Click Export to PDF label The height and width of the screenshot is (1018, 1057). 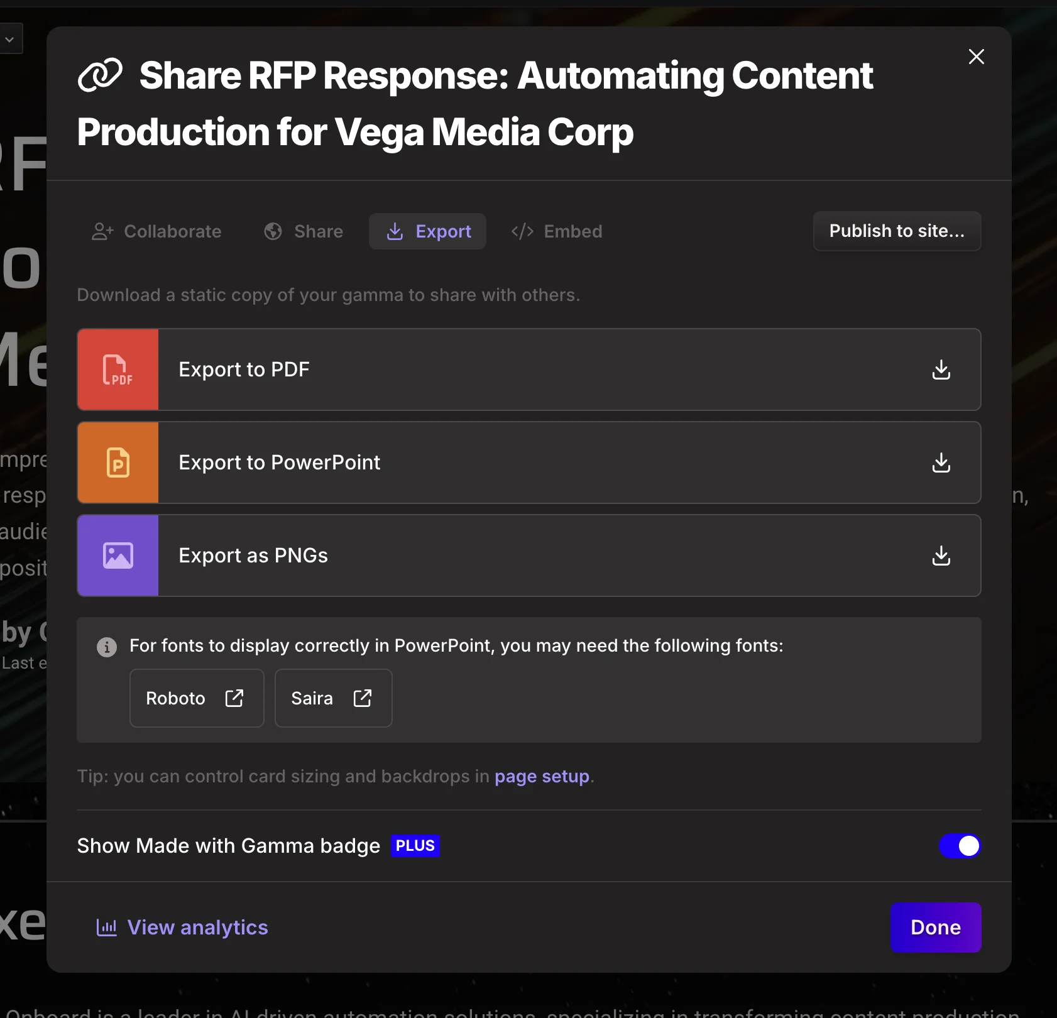244,369
